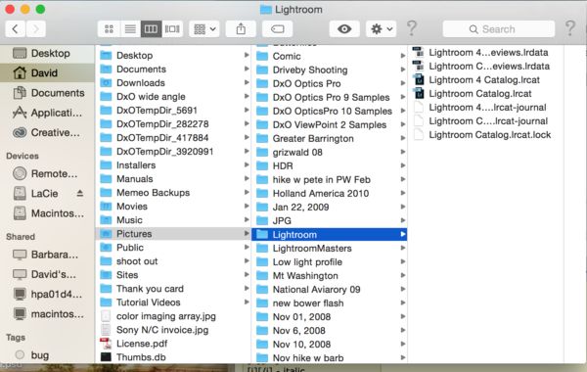Viewport: 587px width, 372px height.
Task: Select Sony N/C invoice.jpg file
Action: (x=173, y=330)
